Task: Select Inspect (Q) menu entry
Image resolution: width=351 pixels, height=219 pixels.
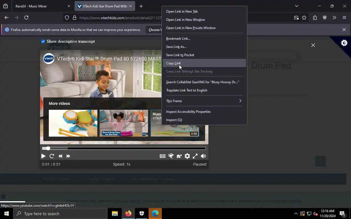Action: tap(204, 120)
